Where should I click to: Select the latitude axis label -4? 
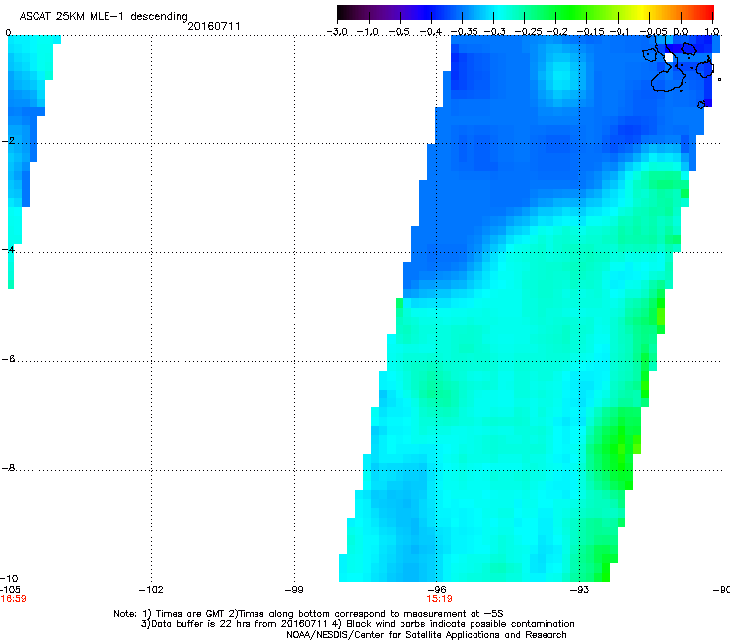coord(8,249)
